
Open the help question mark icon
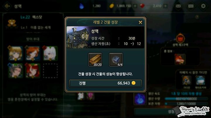pyautogui.click(x=197, y=17)
